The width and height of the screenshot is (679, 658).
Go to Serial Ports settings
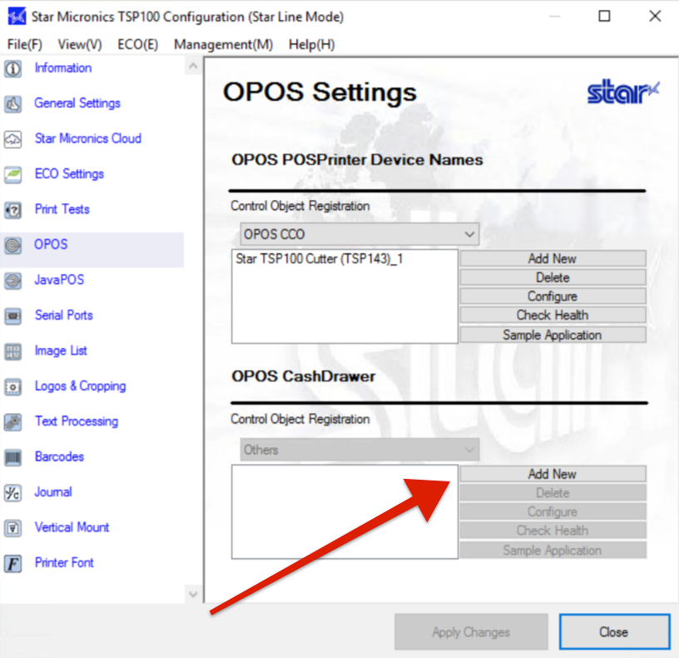64,315
